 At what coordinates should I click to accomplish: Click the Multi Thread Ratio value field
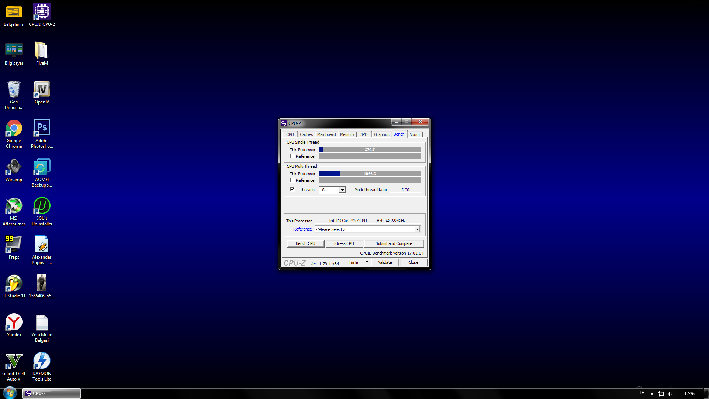[405, 190]
